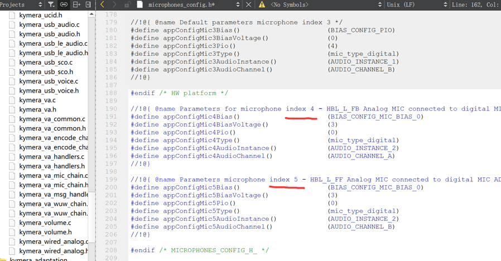This screenshot has height=261, width=501.
Task: Select kymera_va_common.c file
Action: click(x=52, y=119)
